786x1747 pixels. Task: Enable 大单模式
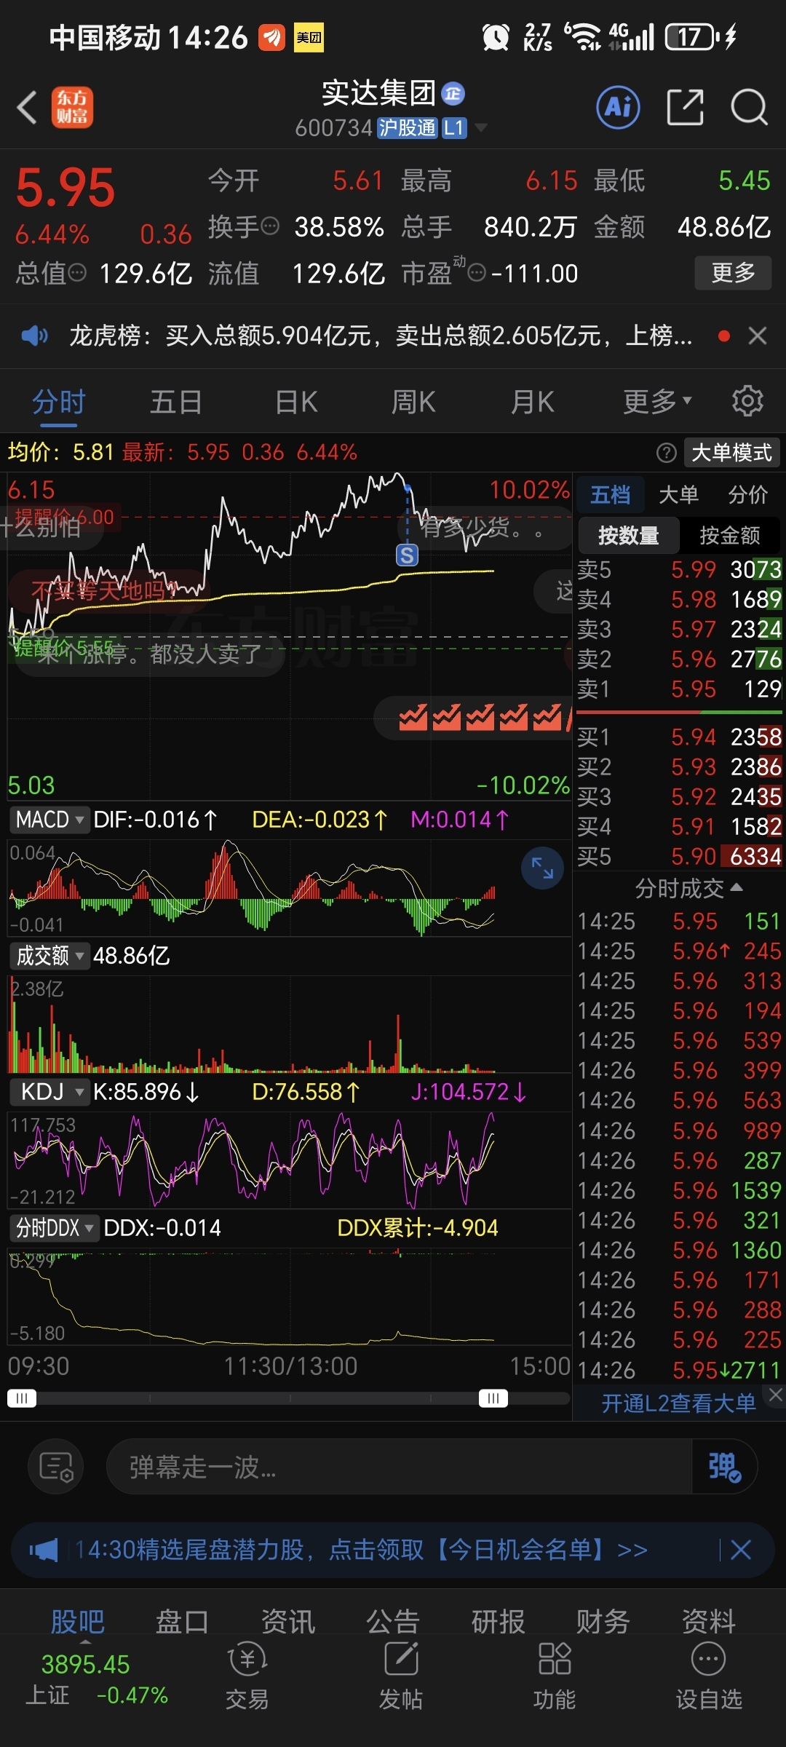pyautogui.click(x=731, y=453)
